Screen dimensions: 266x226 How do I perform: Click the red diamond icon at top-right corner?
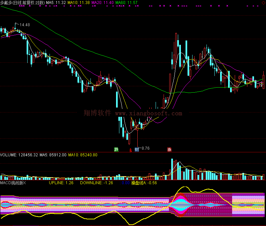click(x=263, y=3)
